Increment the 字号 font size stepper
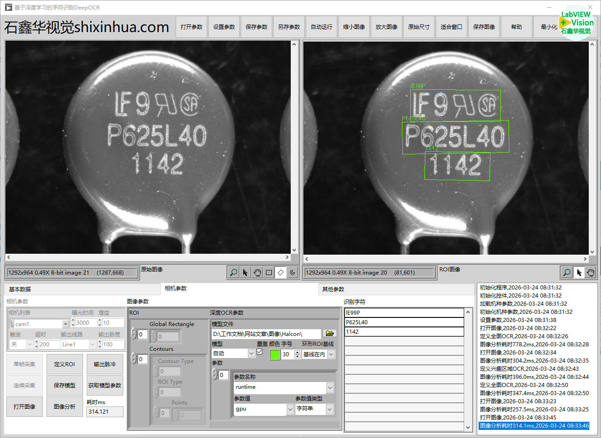601x438 pixels. coord(297,352)
